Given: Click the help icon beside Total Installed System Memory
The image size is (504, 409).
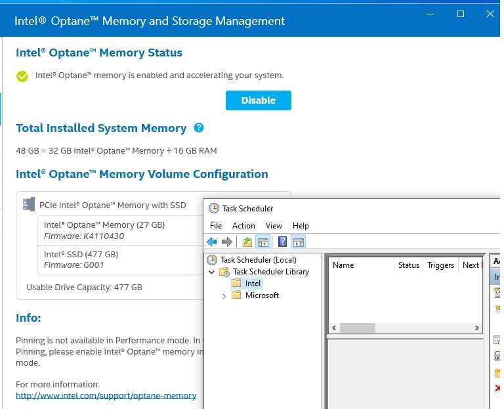Looking at the screenshot, I should point(199,128).
